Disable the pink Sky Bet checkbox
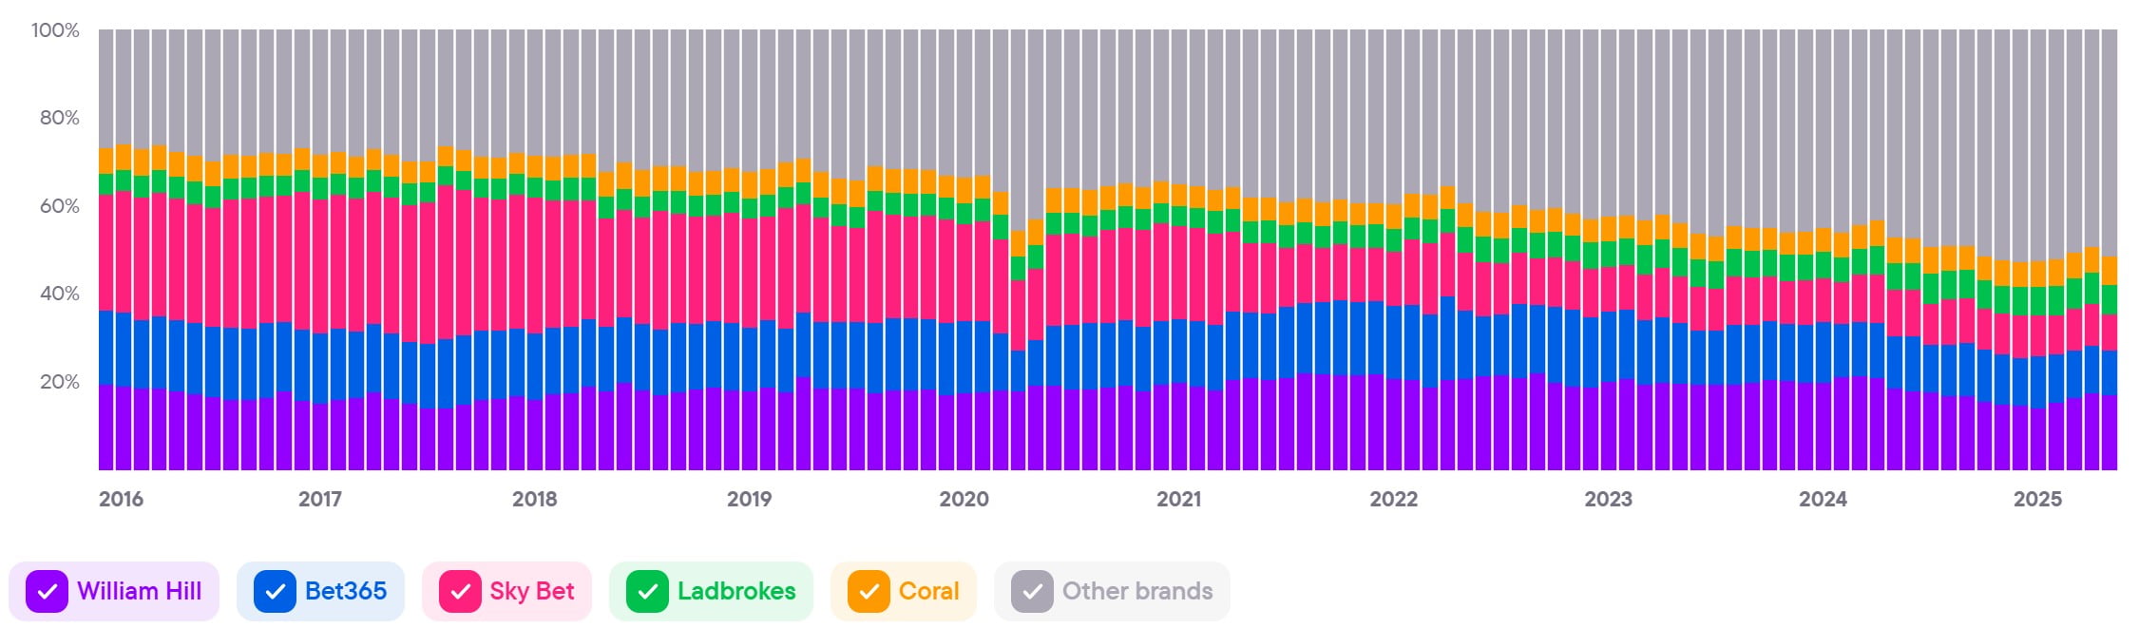The width and height of the screenshot is (2139, 628). (460, 591)
